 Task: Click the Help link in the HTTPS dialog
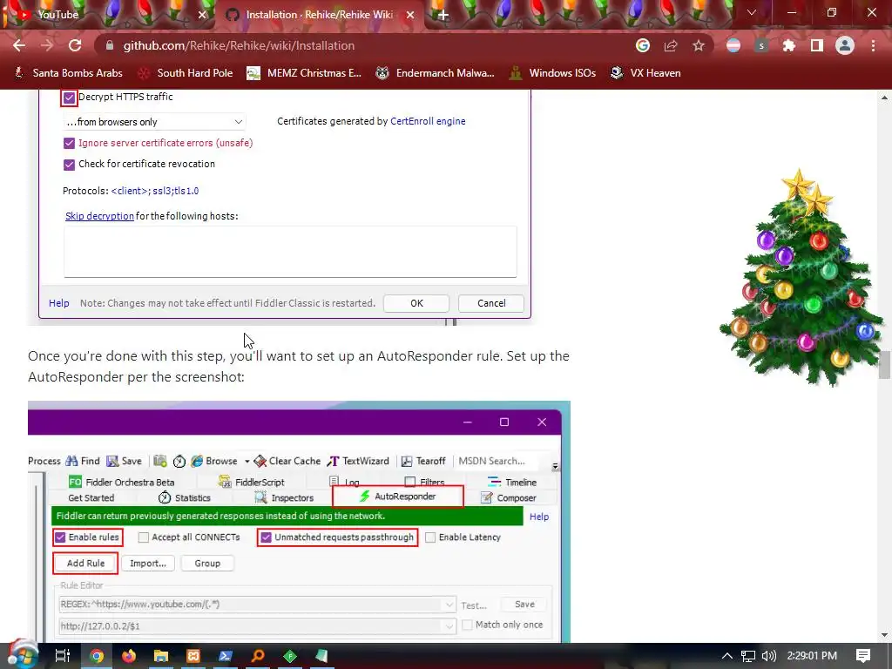coord(59,303)
